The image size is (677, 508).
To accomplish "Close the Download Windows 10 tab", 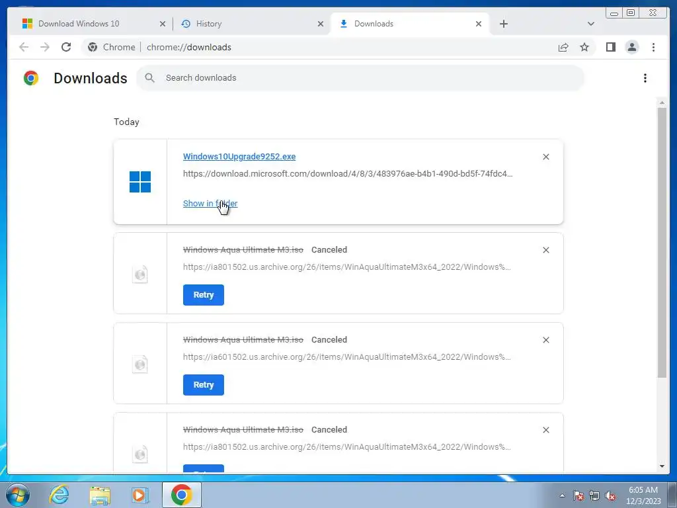I will [x=163, y=24].
